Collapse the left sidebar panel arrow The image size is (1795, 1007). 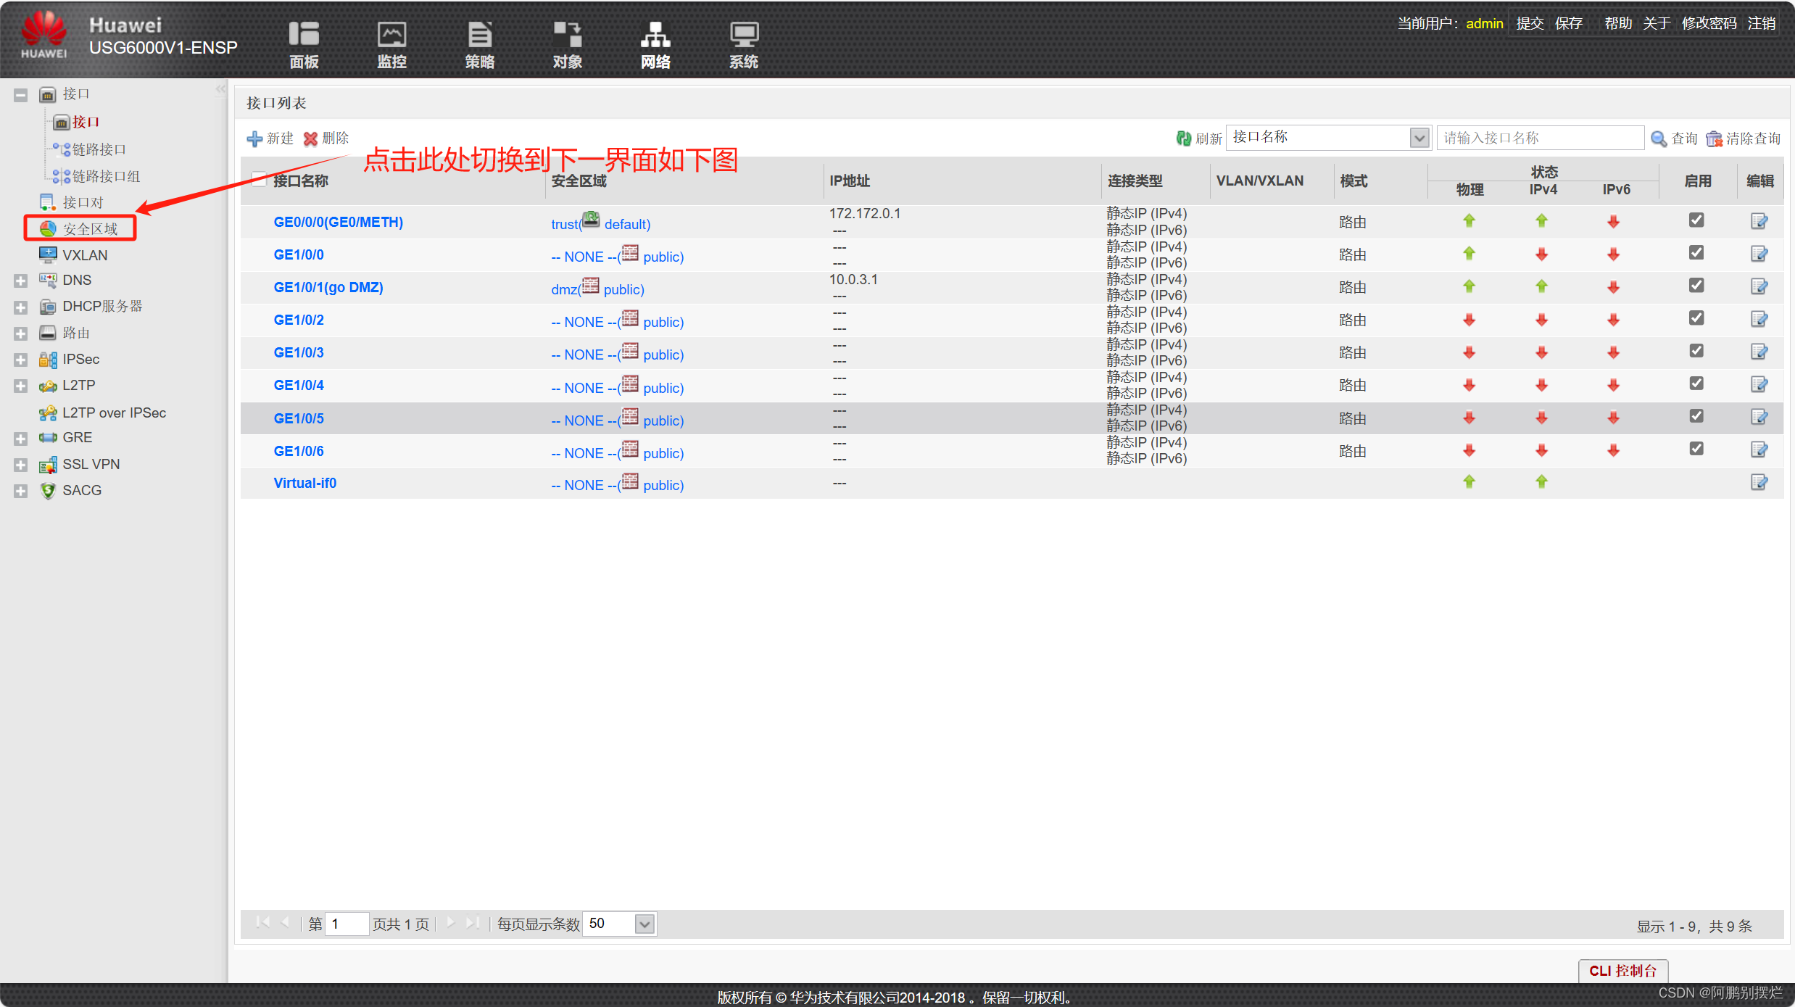220,89
